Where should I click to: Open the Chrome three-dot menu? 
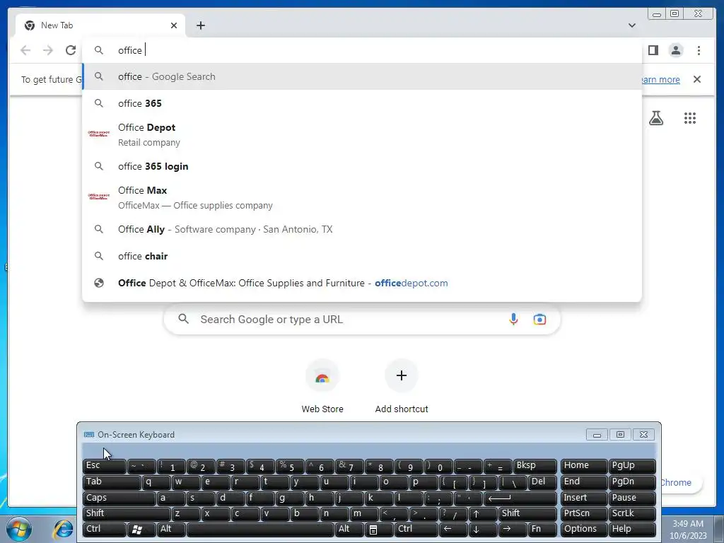699,50
